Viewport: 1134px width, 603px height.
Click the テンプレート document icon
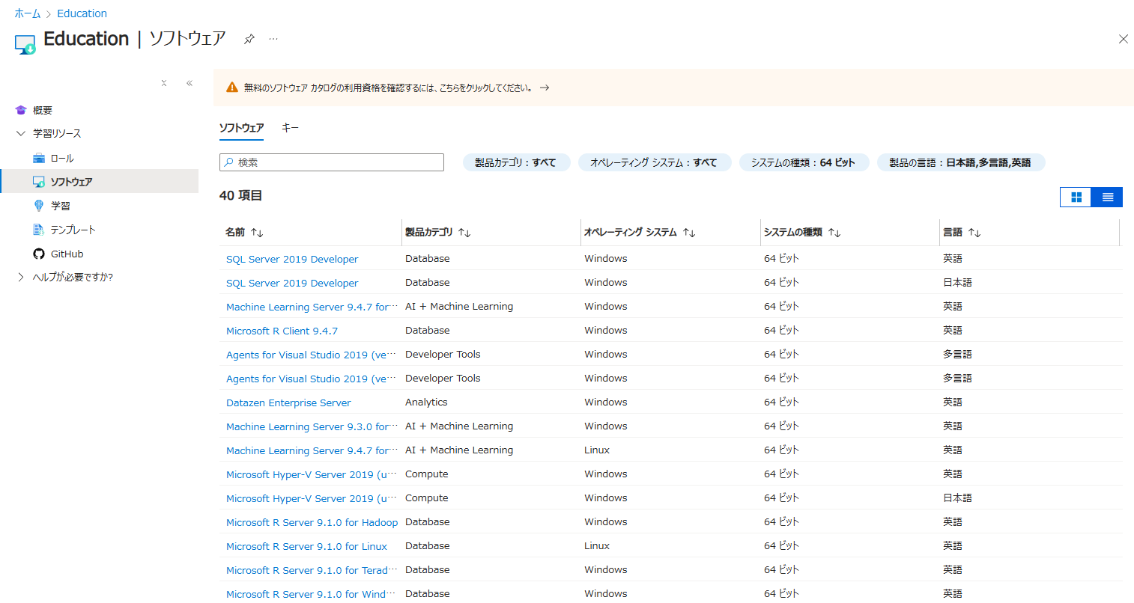pos(39,230)
